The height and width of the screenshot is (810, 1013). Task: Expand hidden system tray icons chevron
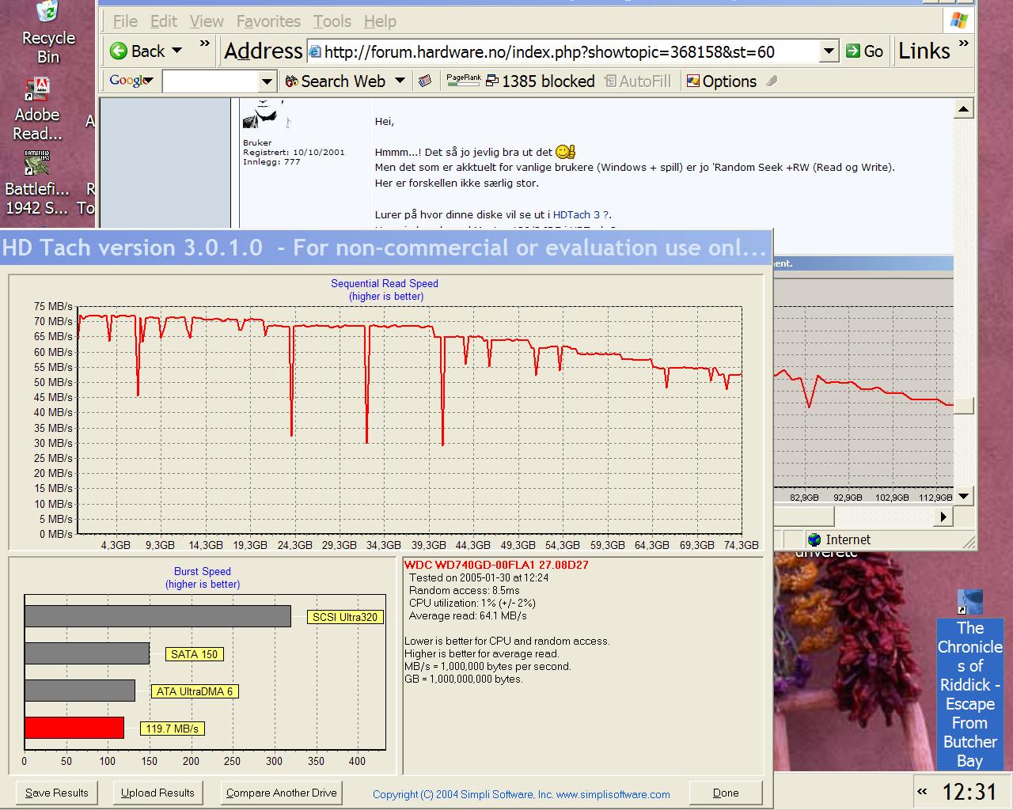click(x=922, y=791)
